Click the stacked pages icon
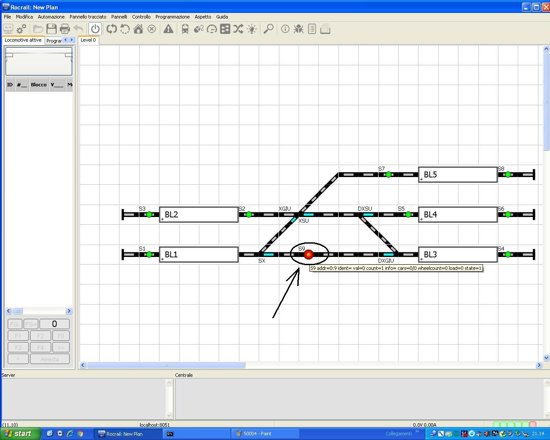Screen dimensions: 550x440 [x=325, y=29]
